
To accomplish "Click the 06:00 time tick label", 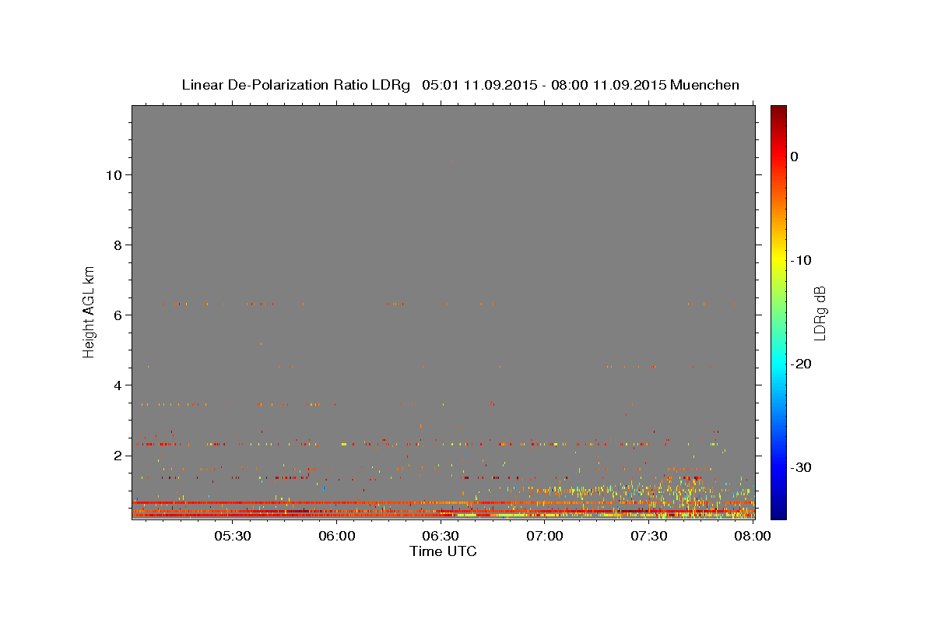I will (x=337, y=537).
